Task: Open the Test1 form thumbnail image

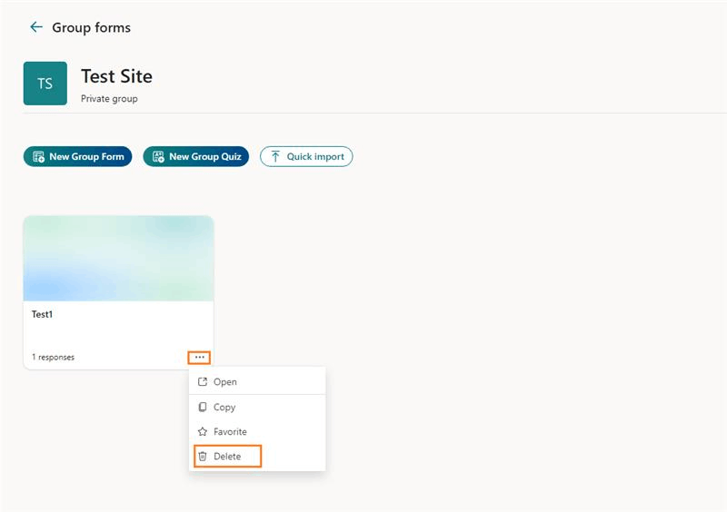Action: [119, 258]
